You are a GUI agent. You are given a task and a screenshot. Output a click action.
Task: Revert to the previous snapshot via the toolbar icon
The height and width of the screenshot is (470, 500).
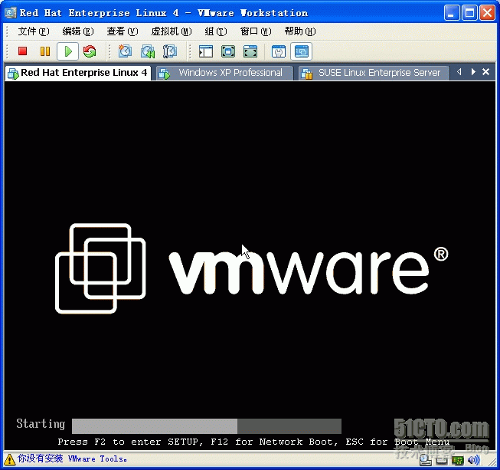coord(148,51)
